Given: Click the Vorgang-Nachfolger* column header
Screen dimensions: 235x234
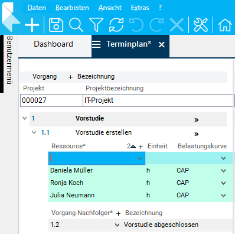Looking at the screenshot, I should [82, 213].
